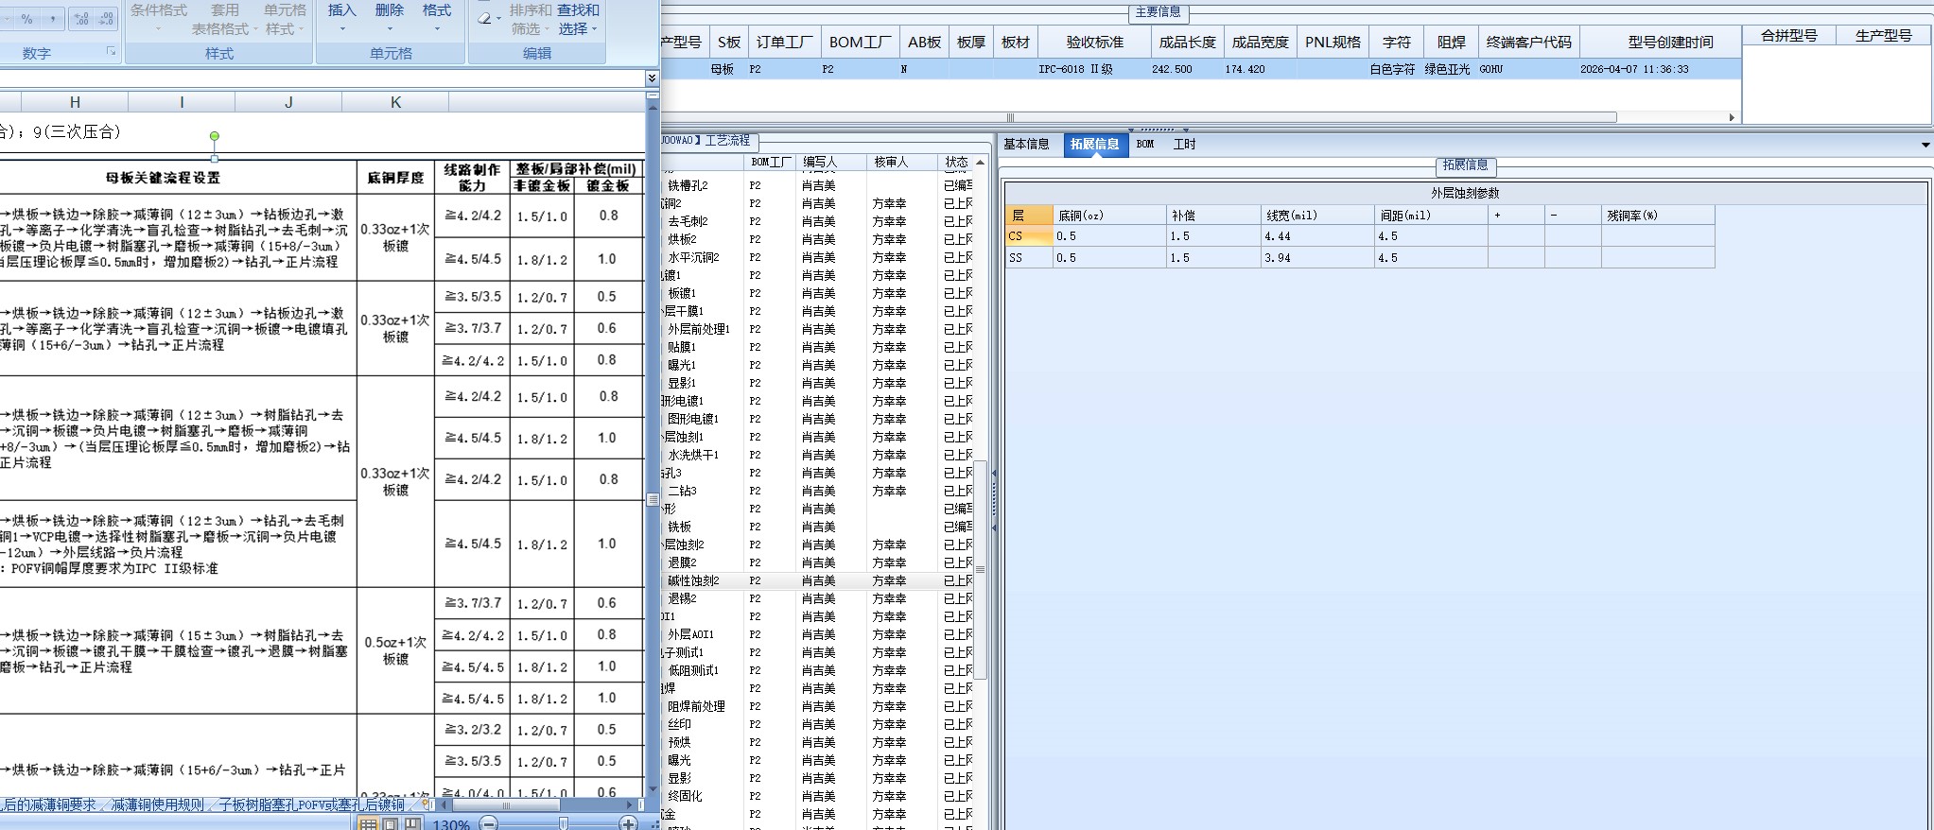This screenshot has height=830, width=1934.
Task: Open the 单元格样式 dropdown
Action: 285,19
